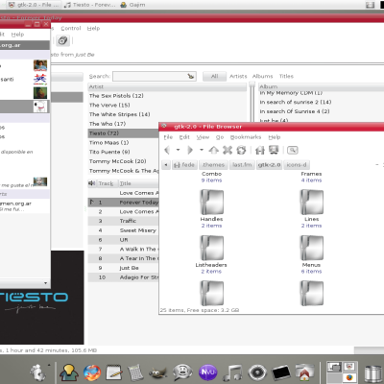
Task: Stop loading in the File Browser
Action: click(x=228, y=150)
